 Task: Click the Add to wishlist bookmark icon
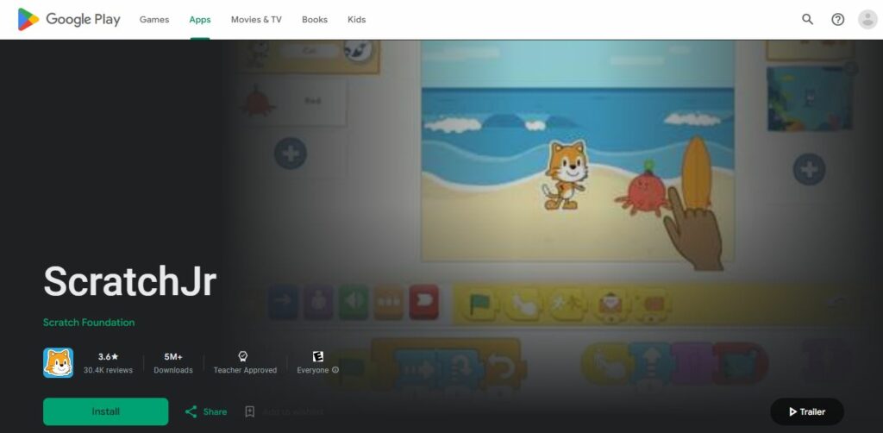pos(250,412)
